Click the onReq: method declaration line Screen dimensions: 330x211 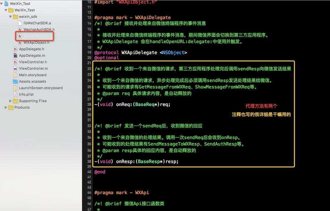coord(132,105)
